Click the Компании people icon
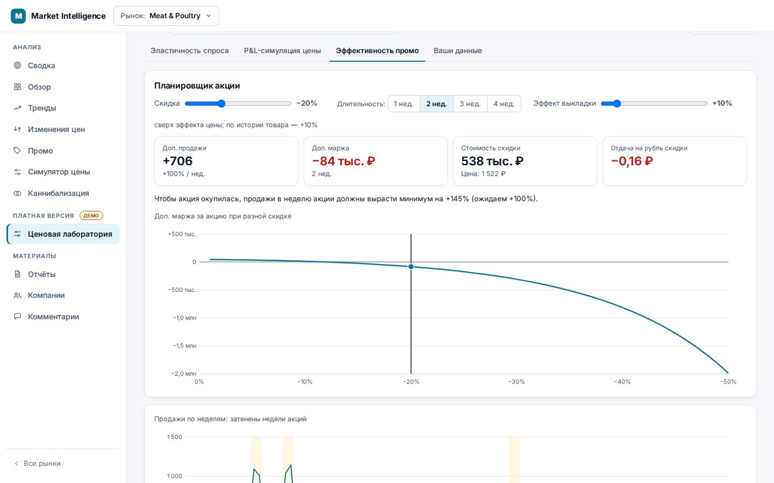This screenshot has width=774, height=483. pos(17,295)
